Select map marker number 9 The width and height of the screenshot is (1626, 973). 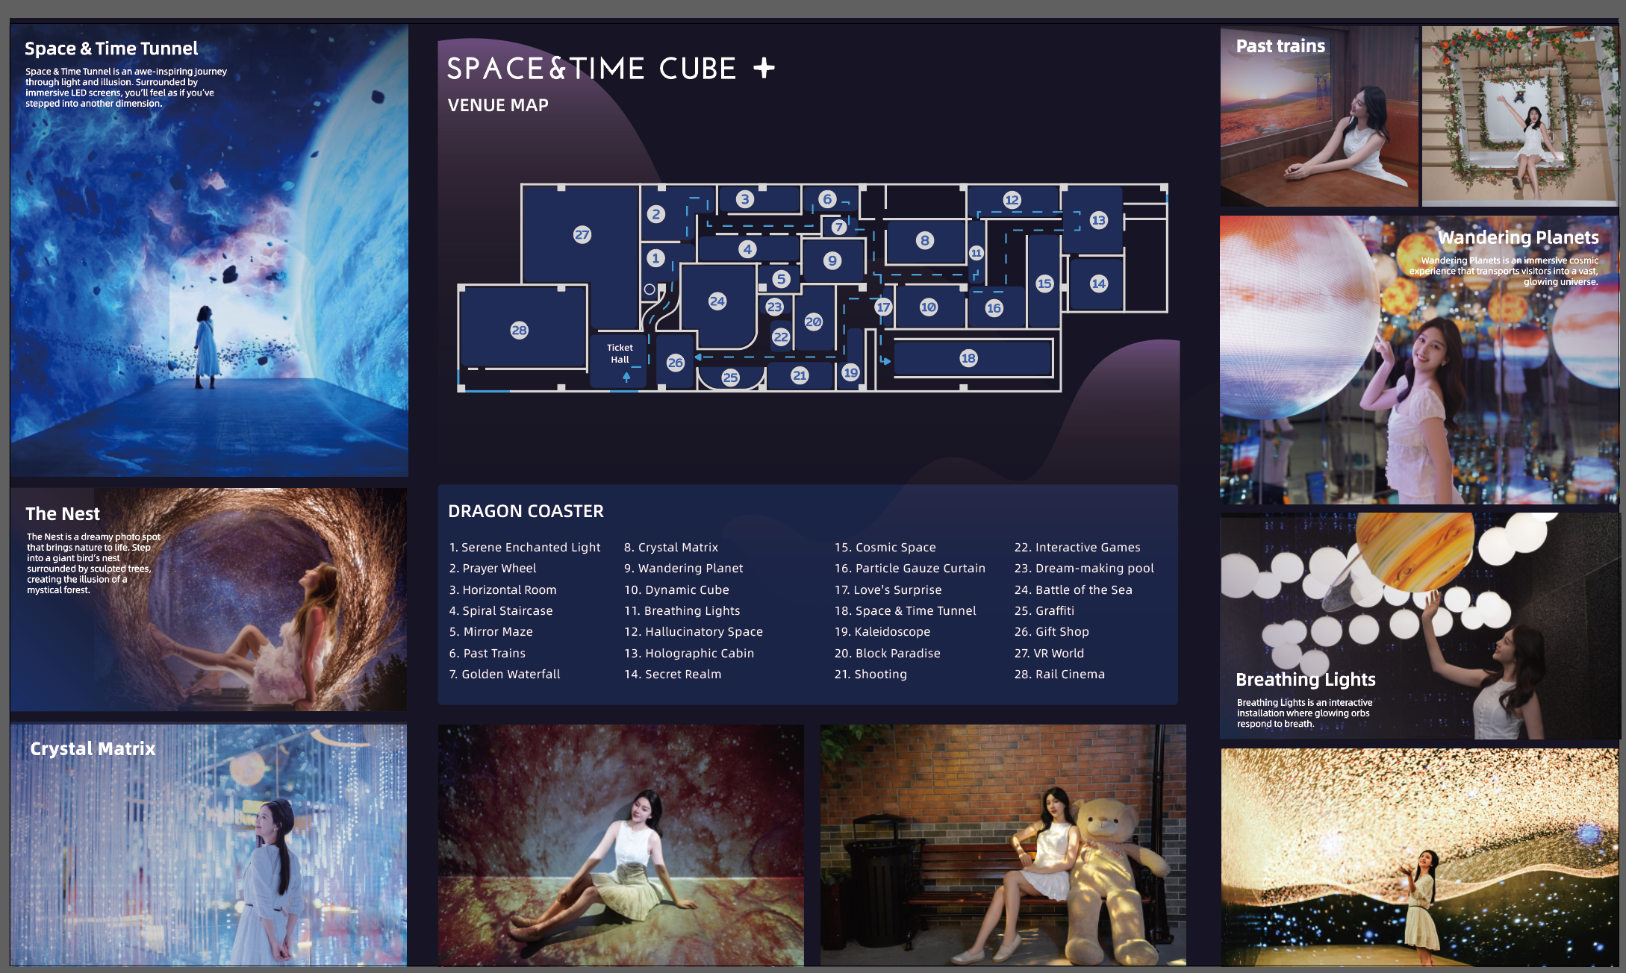(x=832, y=260)
